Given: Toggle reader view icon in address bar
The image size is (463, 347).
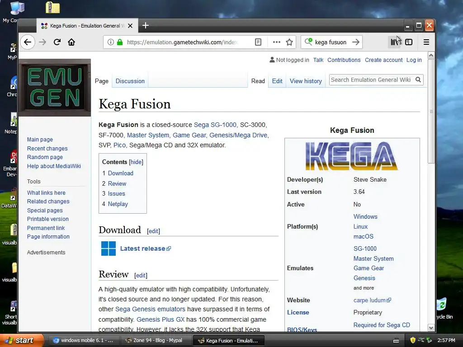Looking at the screenshot, I should (258, 42).
